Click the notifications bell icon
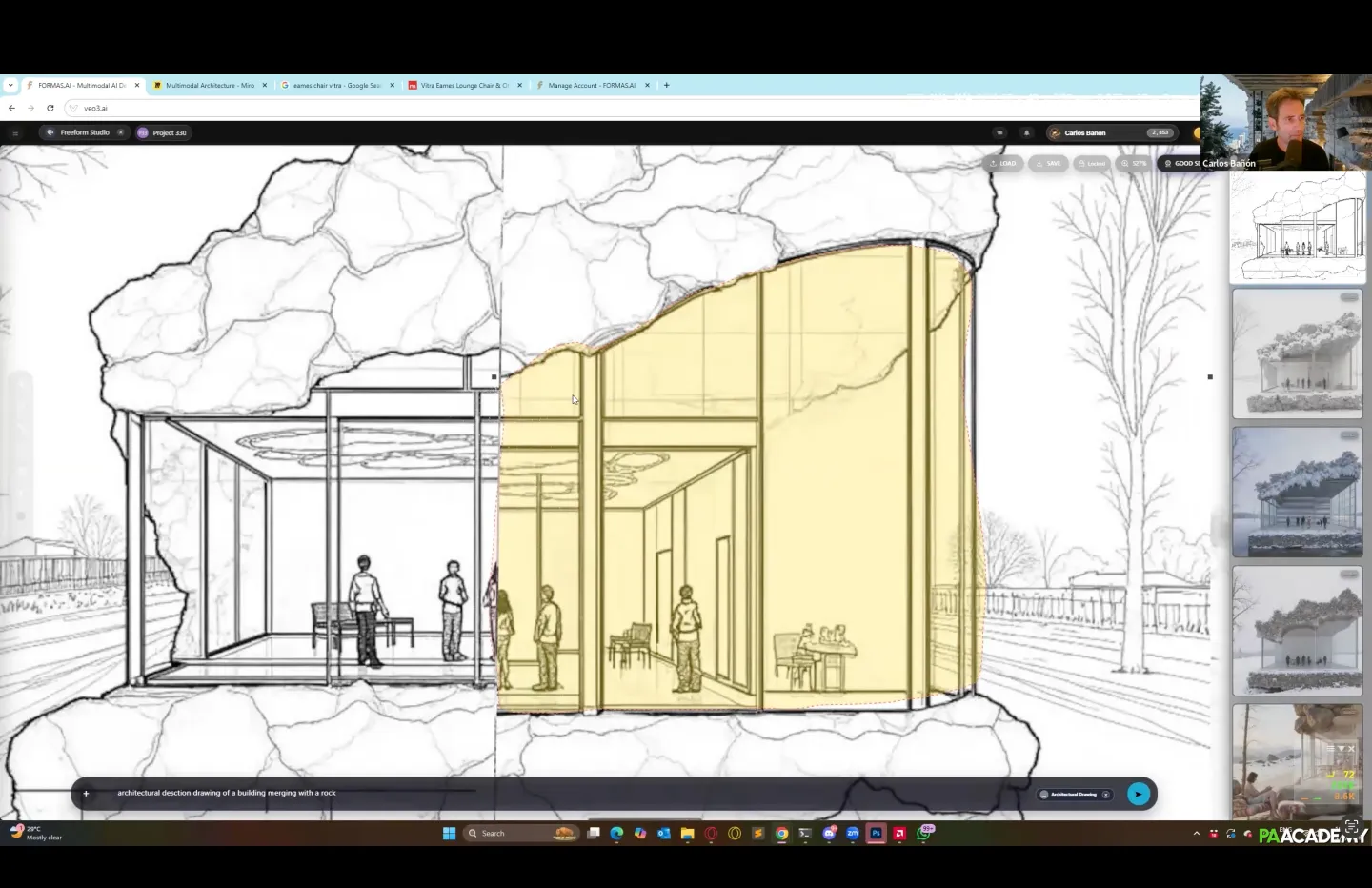The width and height of the screenshot is (1372, 888). [x=1026, y=132]
